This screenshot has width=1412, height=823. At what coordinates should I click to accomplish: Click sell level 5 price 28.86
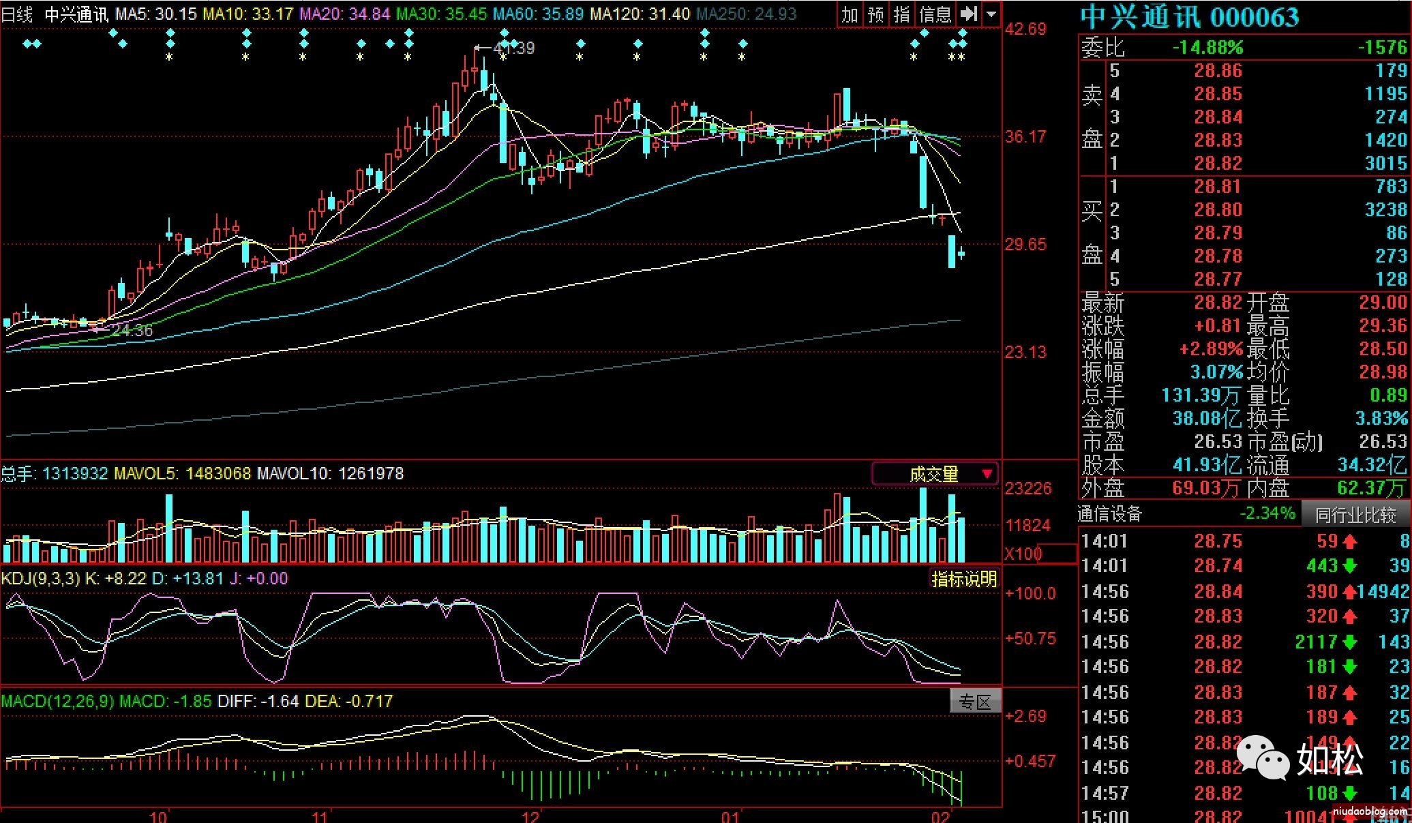[x=1218, y=71]
